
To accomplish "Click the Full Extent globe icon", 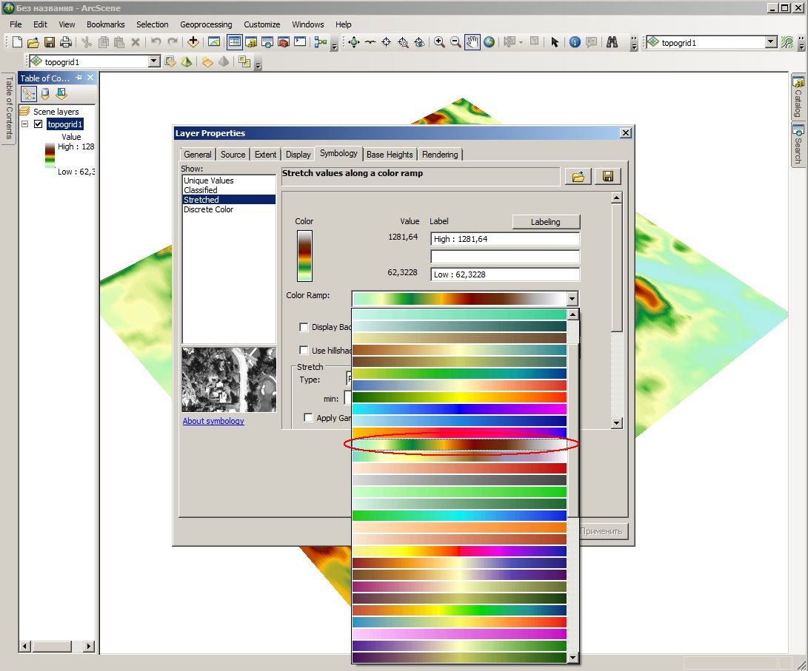I will (x=489, y=42).
